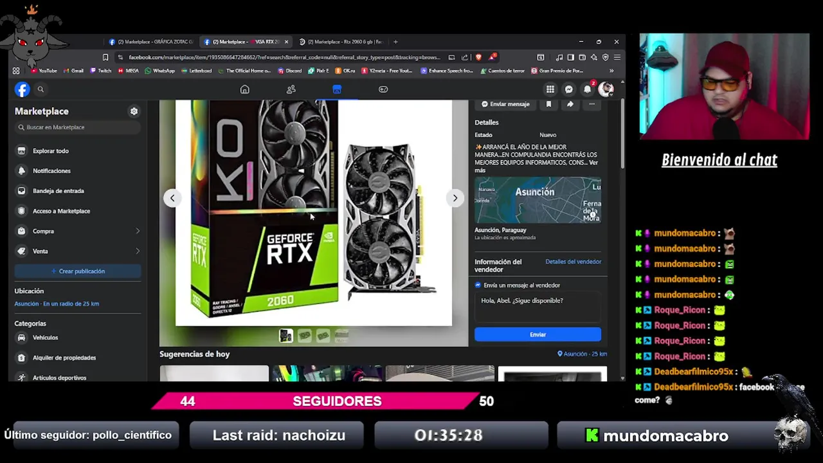Open the Messenger icon

pos(569,89)
